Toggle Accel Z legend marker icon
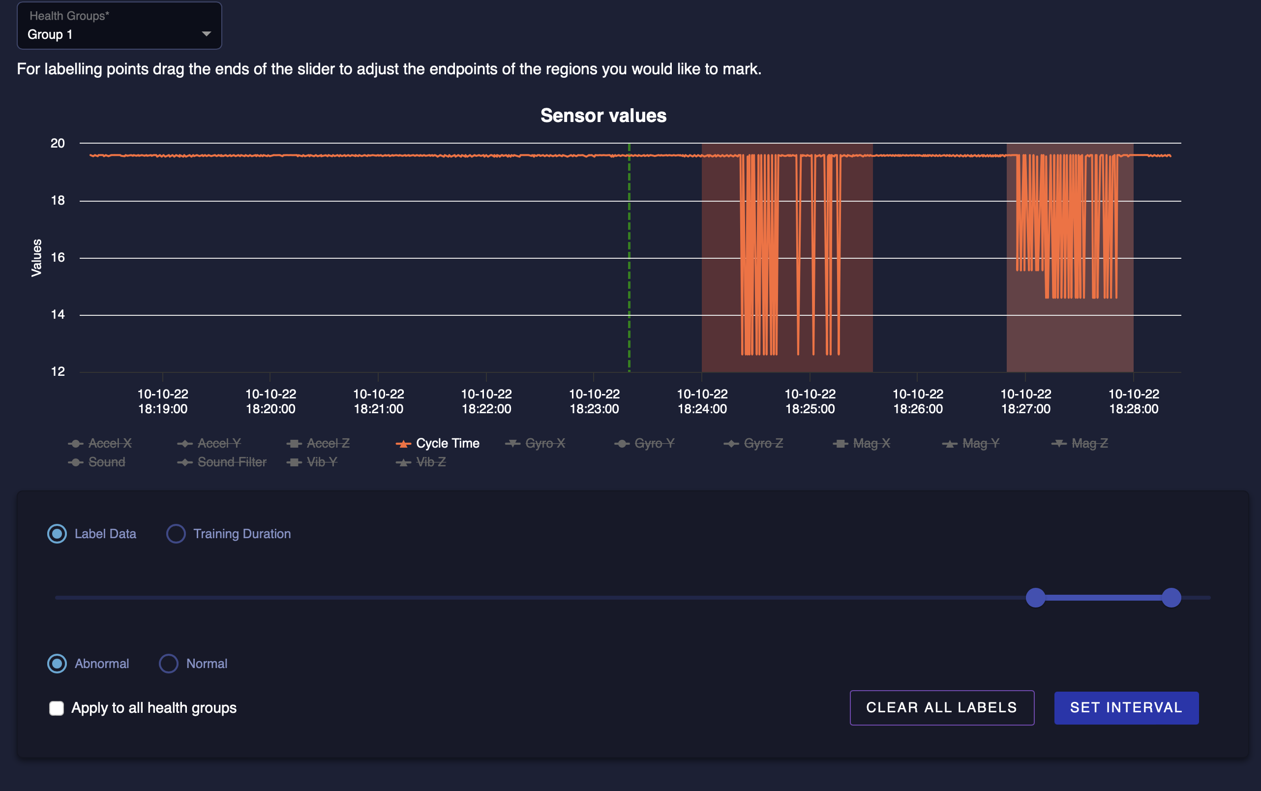Screen dimensions: 1261x791 (295, 444)
